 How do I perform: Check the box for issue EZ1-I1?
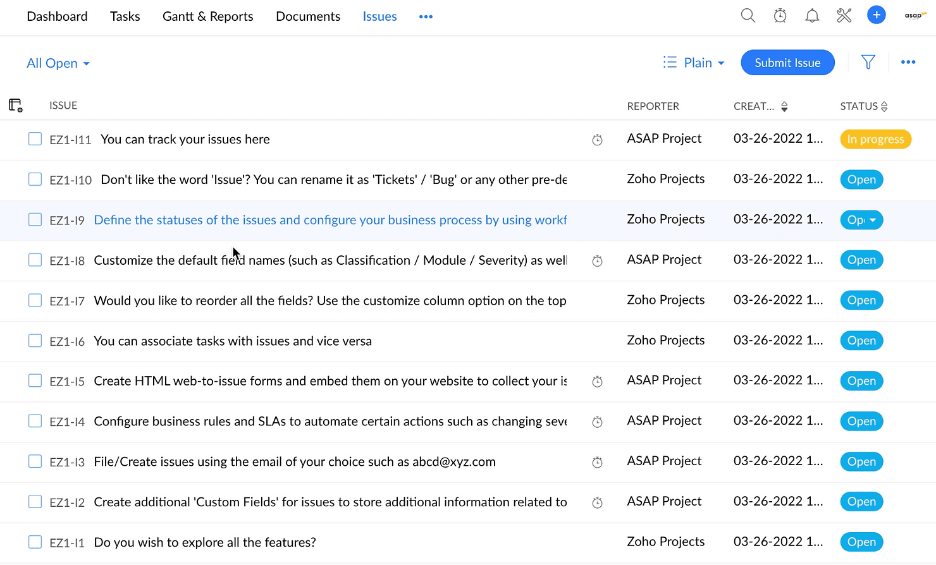point(35,542)
